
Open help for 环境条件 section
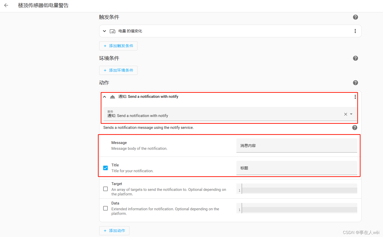(x=355, y=58)
